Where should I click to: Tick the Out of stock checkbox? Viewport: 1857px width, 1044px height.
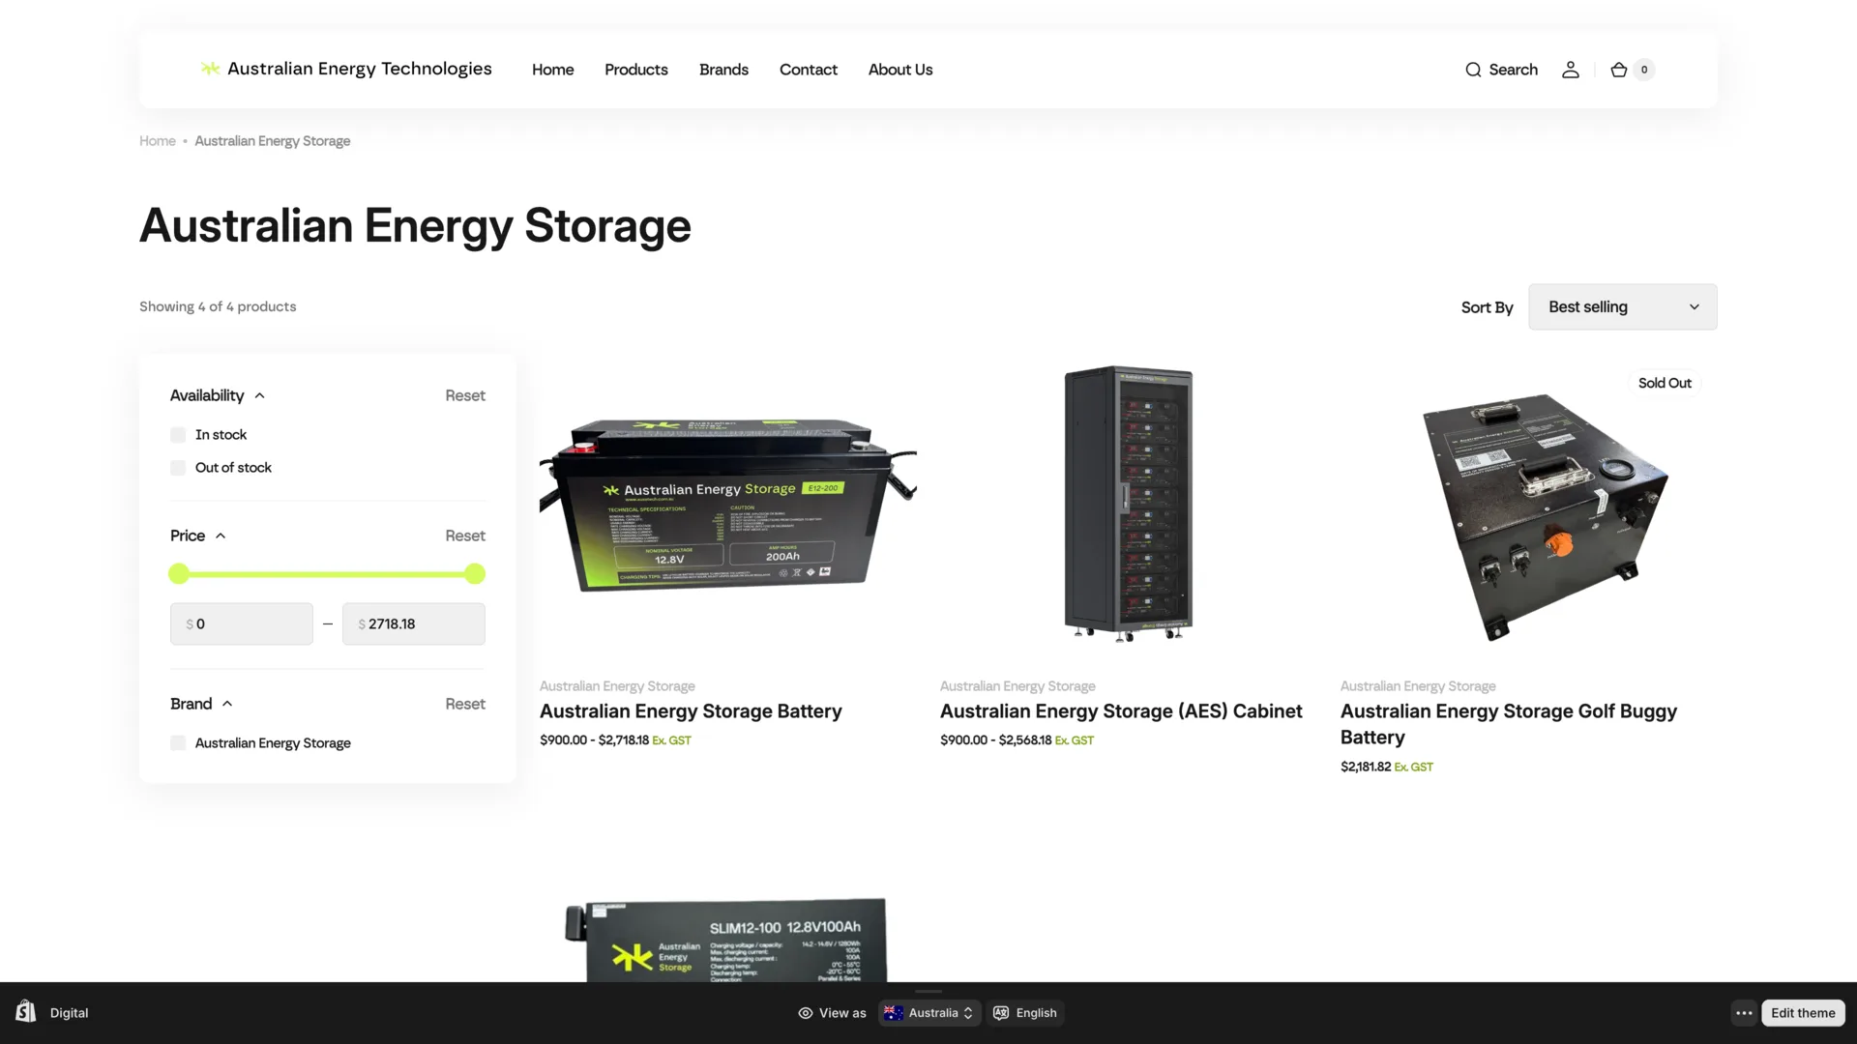click(x=178, y=468)
